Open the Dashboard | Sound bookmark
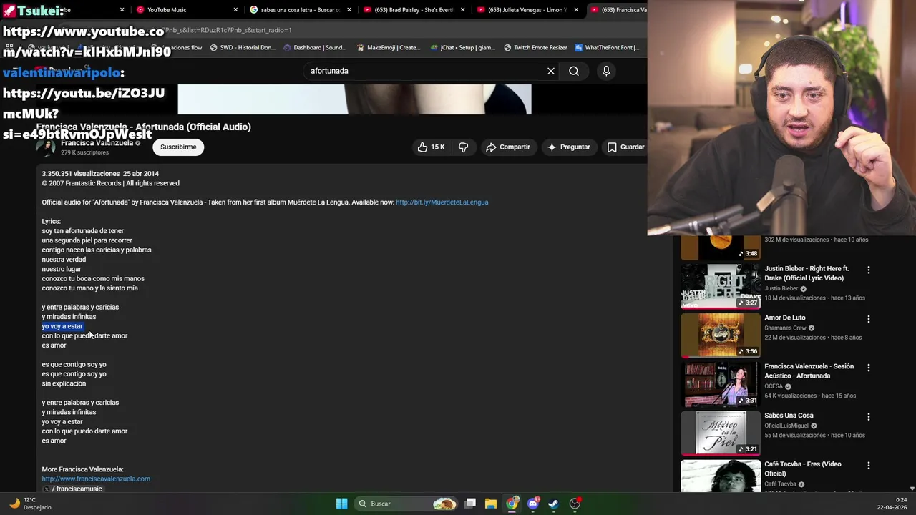 [x=315, y=48]
